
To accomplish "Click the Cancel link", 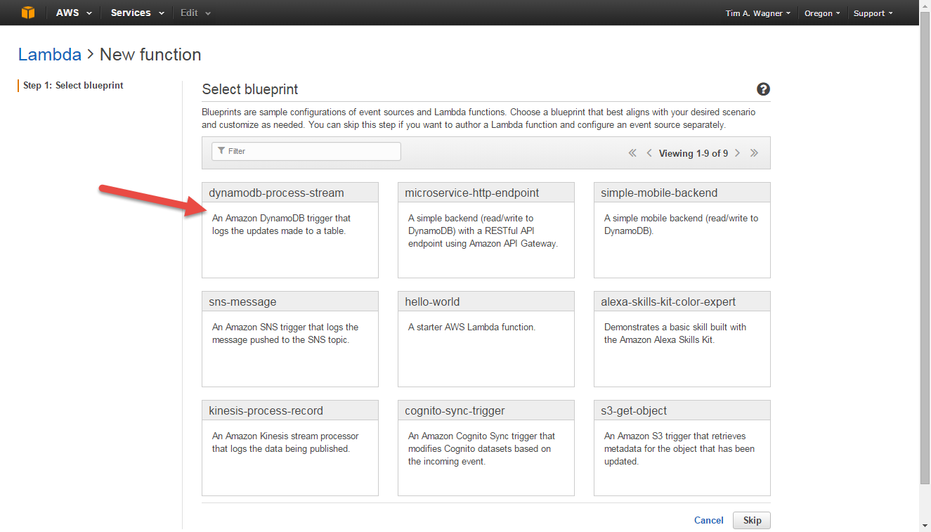I will coord(708,520).
